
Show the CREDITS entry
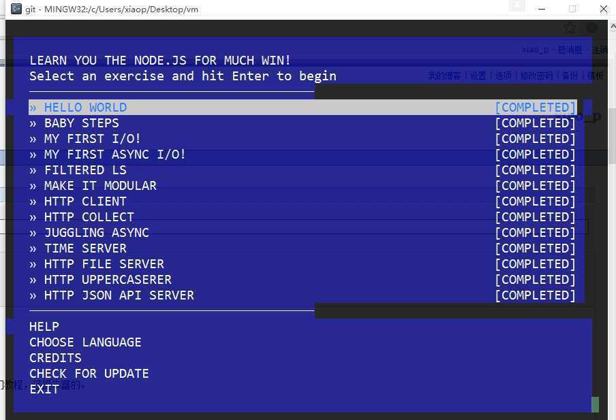(55, 358)
